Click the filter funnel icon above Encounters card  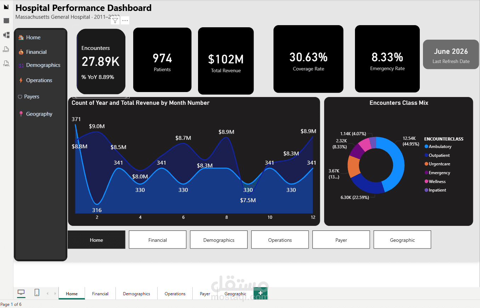(115, 21)
